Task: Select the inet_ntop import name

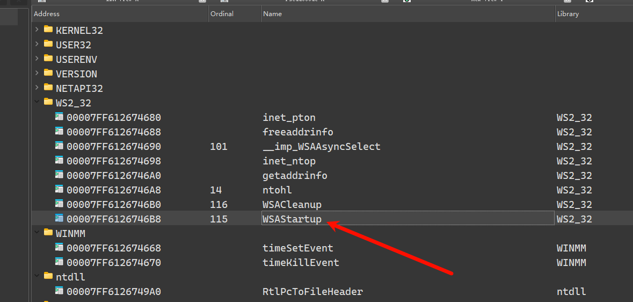Action: pyautogui.click(x=289, y=161)
